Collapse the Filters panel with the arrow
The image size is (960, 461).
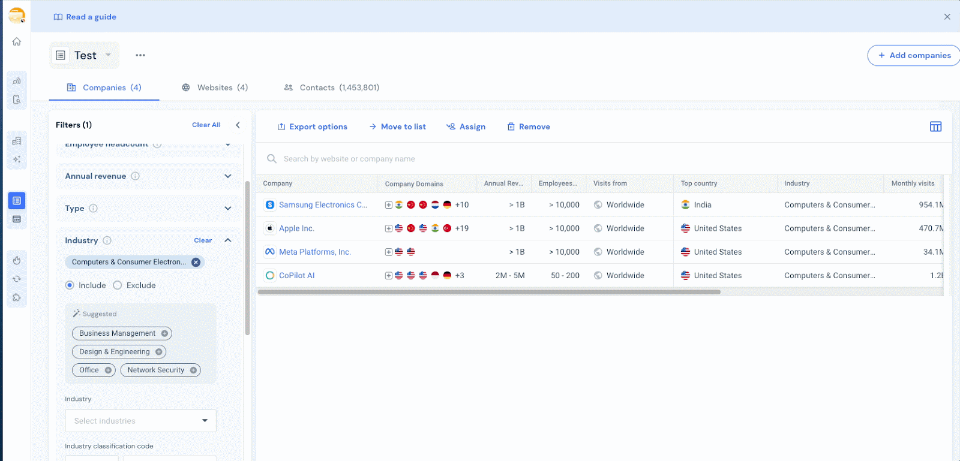238,125
